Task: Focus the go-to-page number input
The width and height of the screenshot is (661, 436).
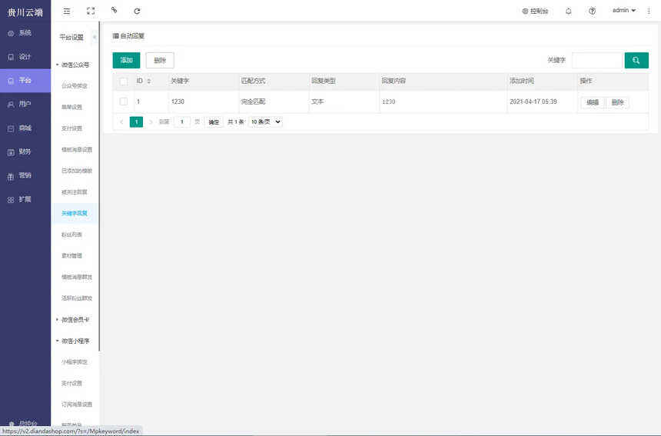Action: pos(182,121)
